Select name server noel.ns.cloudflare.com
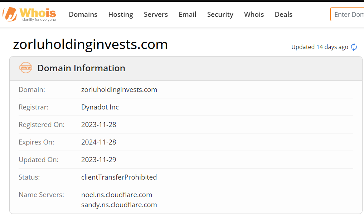Screen dimensions: 364x215 click(x=117, y=195)
